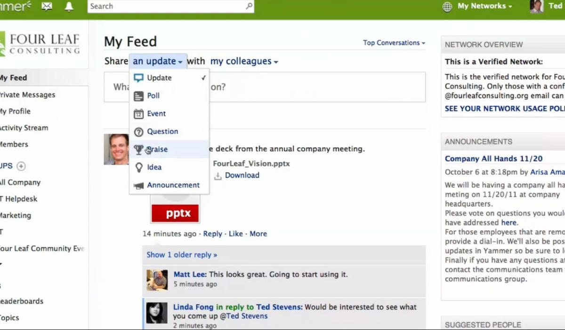Image resolution: width=565 pixels, height=330 pixels.
Task: Click the '14 minutes ago' timestamp
Action: click(169, 233)
